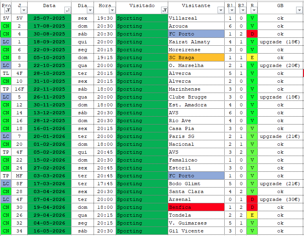
Task: Click the FC Porto cell on 03-03-2026 row
Action: pyautogui.click(x=196, y=176)
